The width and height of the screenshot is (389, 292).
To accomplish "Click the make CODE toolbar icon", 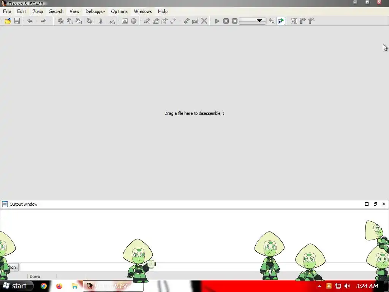I will (x=147, y=21).
